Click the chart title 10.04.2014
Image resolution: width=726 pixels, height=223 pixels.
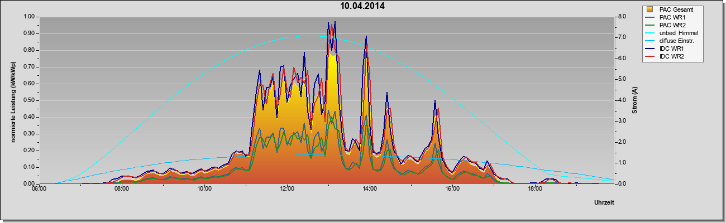363,6
